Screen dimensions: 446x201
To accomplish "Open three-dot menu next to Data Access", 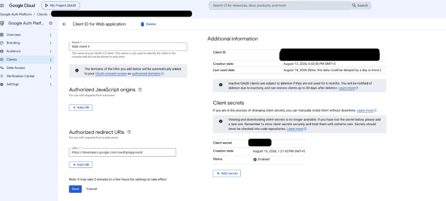I will [x=51, y=68].
